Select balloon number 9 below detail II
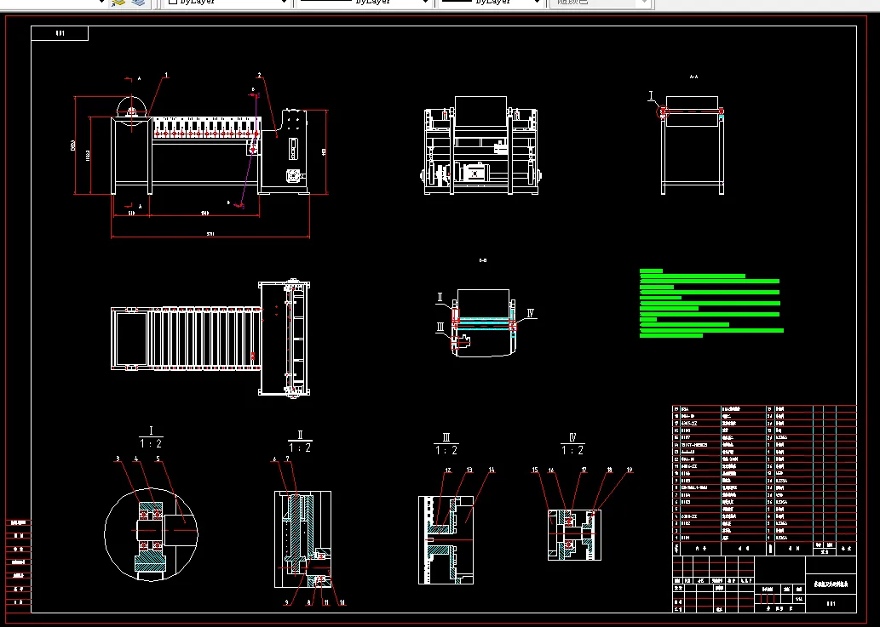The image size is (880, 627). point(287,603)
